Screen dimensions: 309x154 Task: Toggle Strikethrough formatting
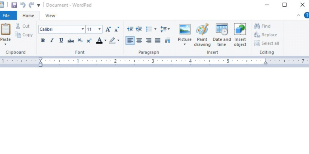pyautogui.click(x=71, y=41)
